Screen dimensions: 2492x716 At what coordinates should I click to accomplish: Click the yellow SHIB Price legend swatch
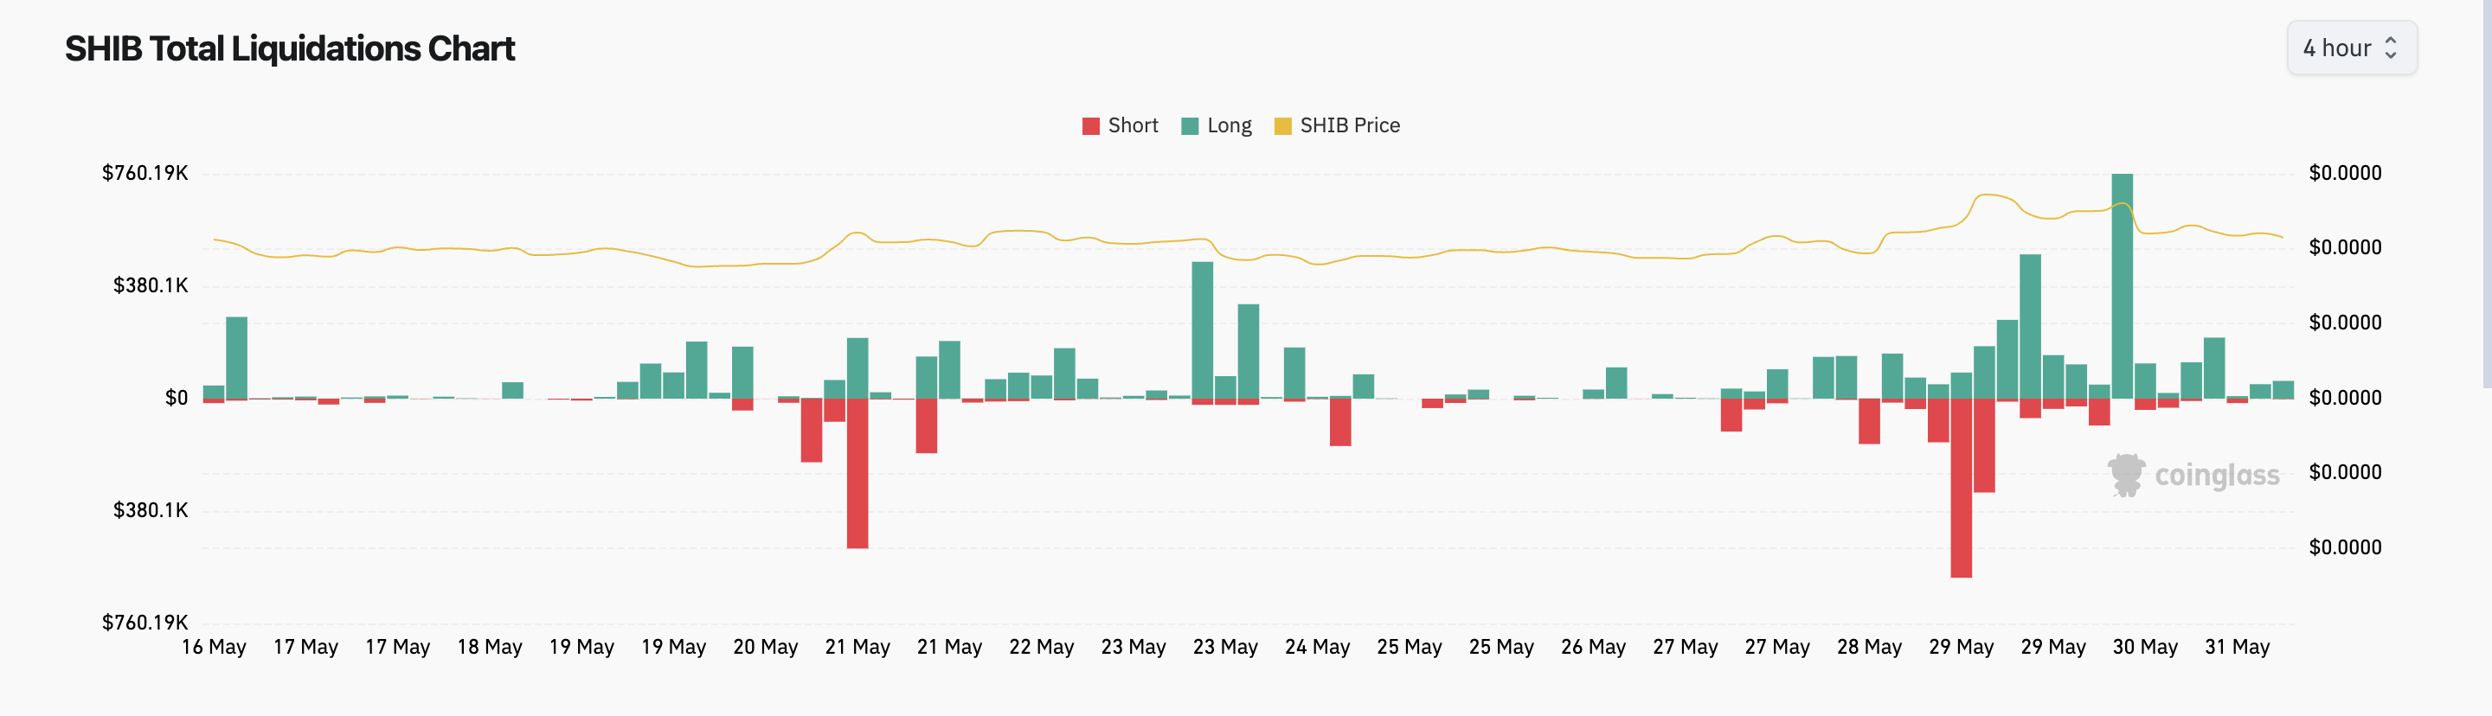(x=1282, y=125)
